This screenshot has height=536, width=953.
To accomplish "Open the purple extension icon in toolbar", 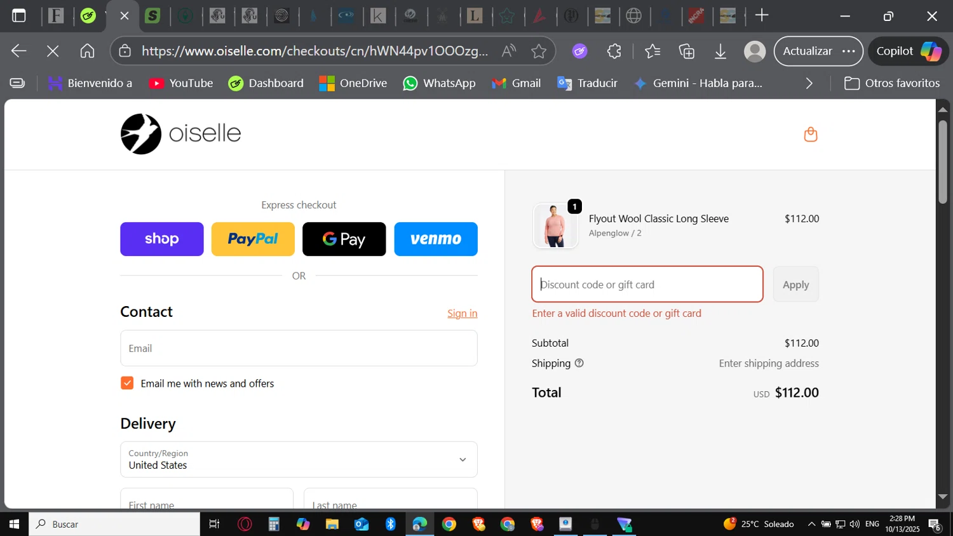I will pos(579,51).
